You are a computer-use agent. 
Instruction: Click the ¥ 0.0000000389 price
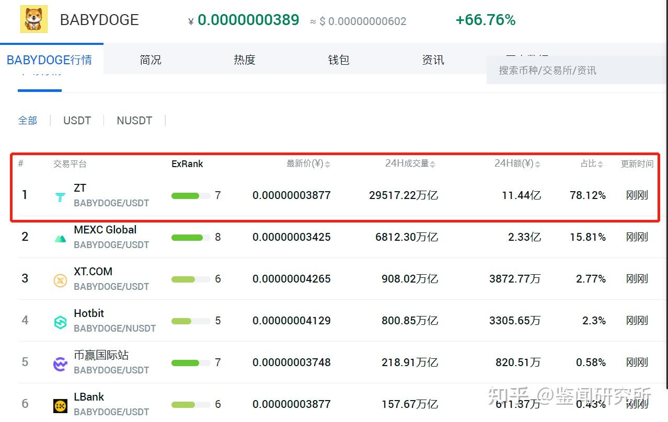244,20
